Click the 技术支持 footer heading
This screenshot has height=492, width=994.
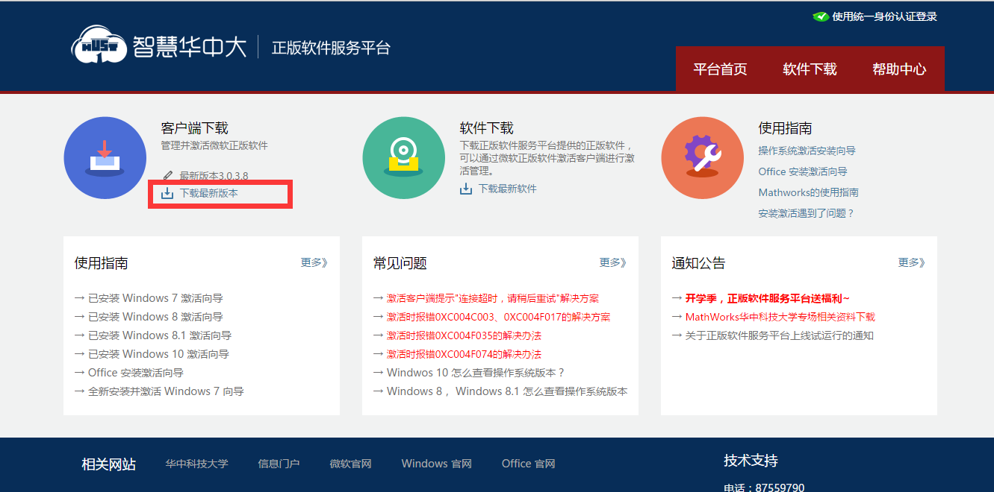pyautogui.click(x=751, y=461)
